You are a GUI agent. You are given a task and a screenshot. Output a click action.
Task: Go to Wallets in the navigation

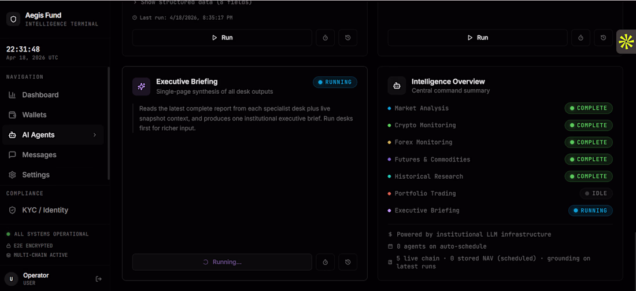34,115
